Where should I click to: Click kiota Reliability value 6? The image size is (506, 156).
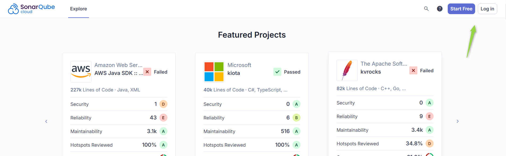click(x=288, y=118)
